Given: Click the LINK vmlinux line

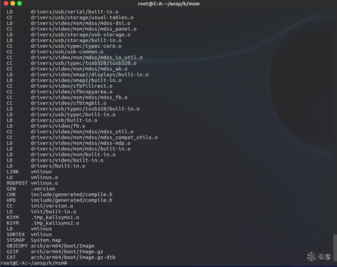Looking at the screenshot, I should 29,172.
